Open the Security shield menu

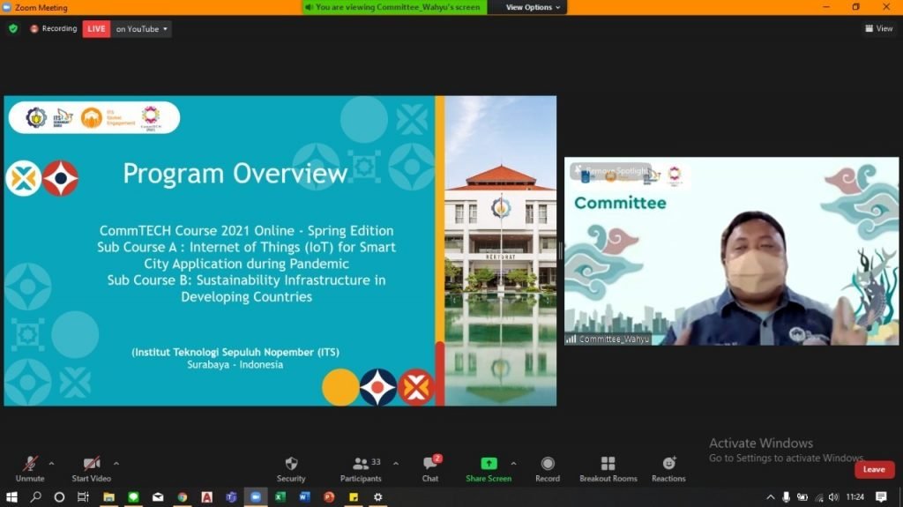coord(291,469)
